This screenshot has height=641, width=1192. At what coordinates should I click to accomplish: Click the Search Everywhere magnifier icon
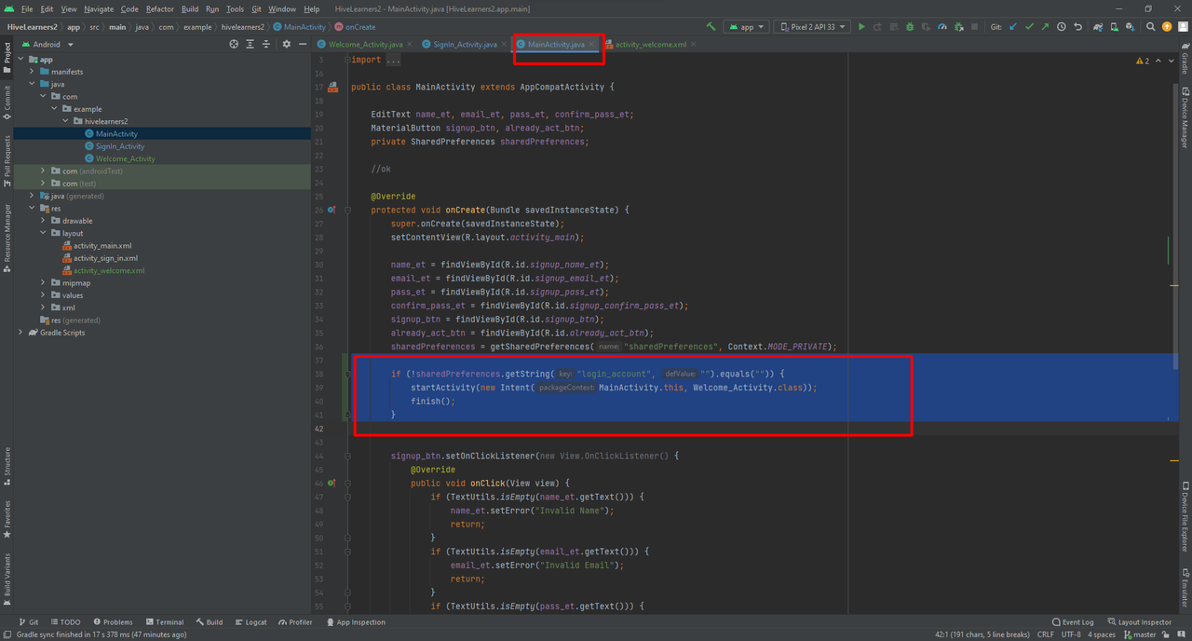(x=1151, y=27)
